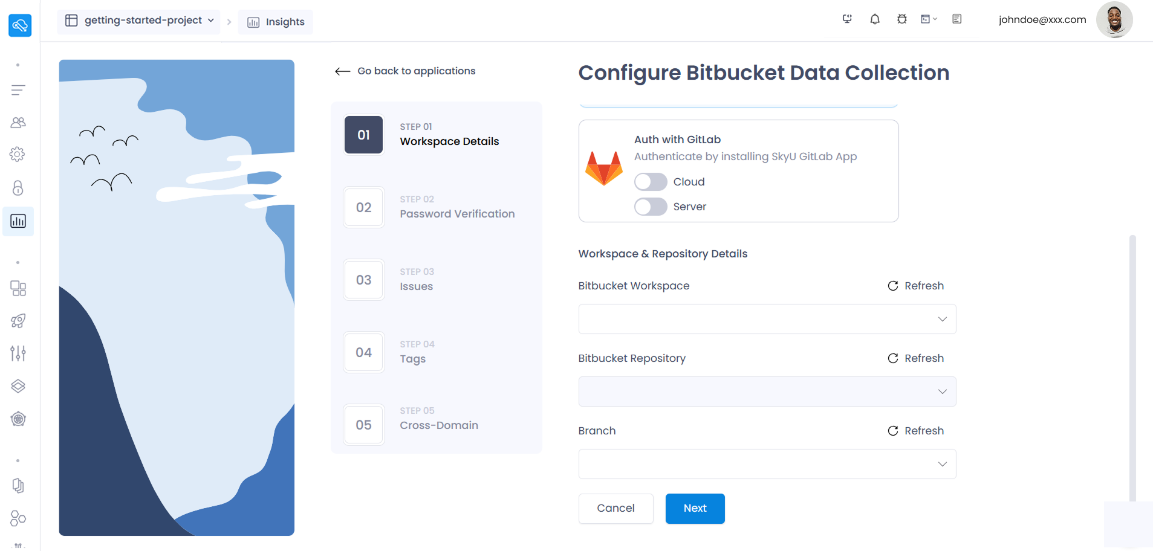The width and height of the screenshot is (1153, 551).
Task: Click the SkyU logo in the sidebar
Action: click(20, 25)
